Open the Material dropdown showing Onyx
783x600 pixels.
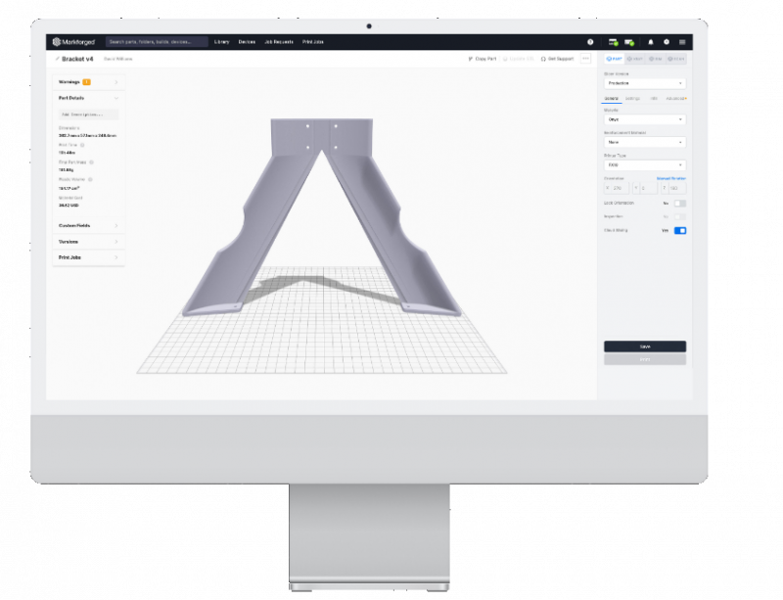point(644,118)
